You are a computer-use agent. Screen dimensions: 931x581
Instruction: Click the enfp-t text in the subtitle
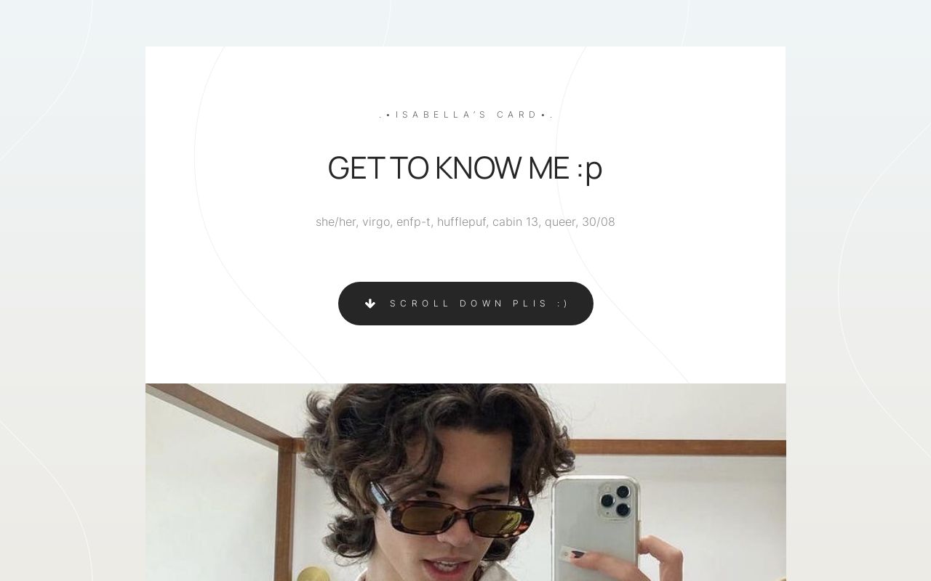415,222
